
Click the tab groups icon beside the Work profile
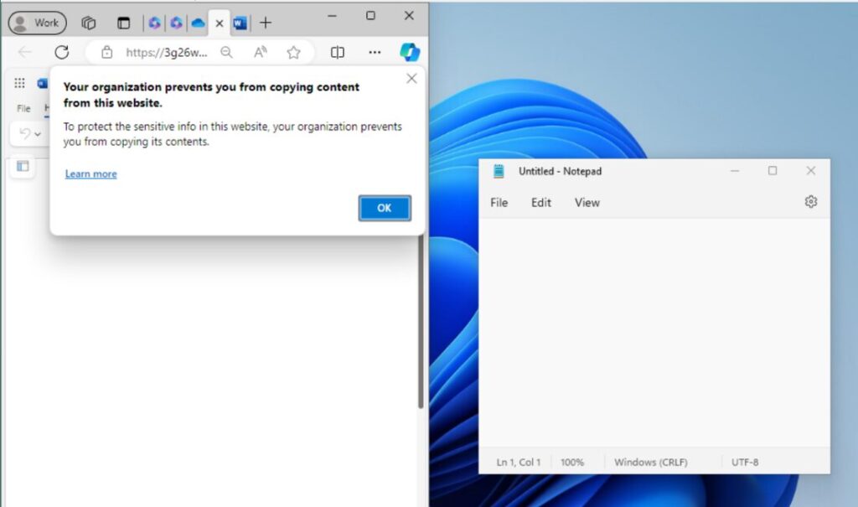(x=88, y=23)
